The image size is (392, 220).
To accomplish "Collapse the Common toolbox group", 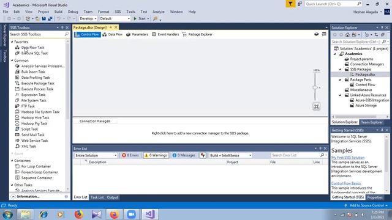I will [x=12, y=61].
